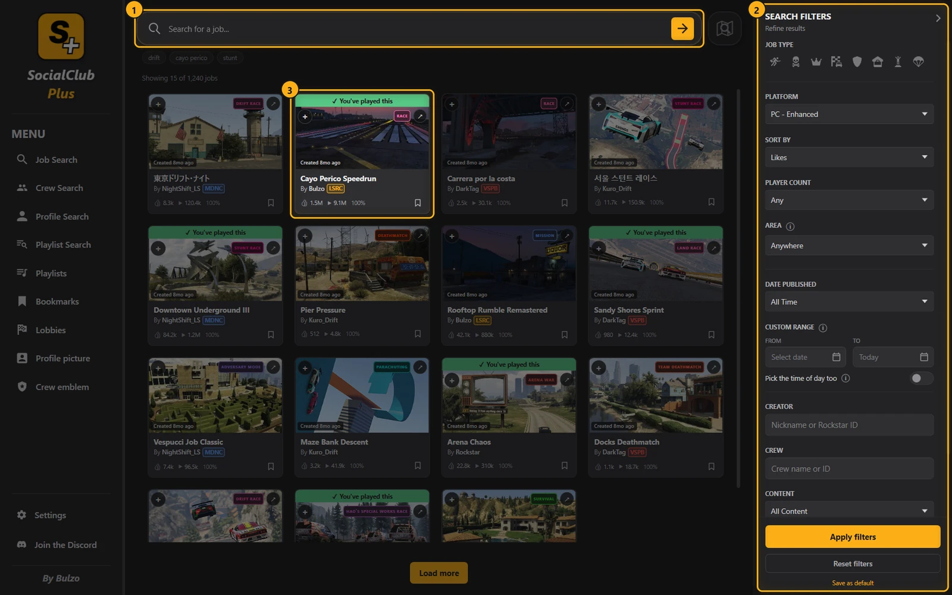The width and height of the screenshot is (952, 595).
Task: Bookmark the Sandy Shores Sprint job
Action: pos(711,335)
